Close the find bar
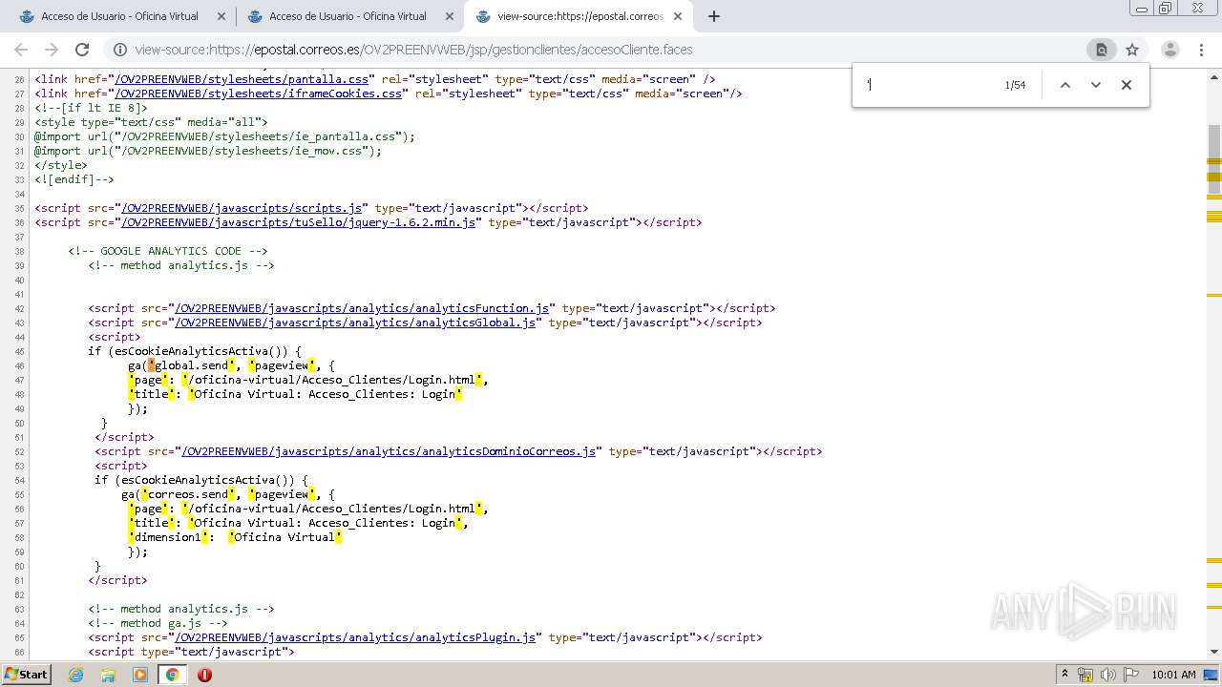This screenshot has width=1222, height=687. [x=1127, y=85]
